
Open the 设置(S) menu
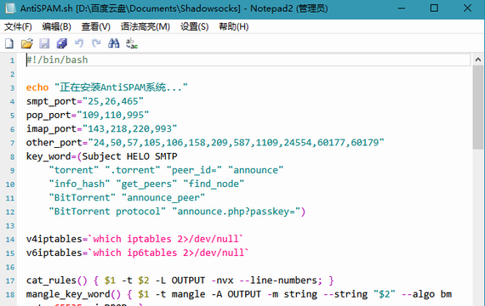(195, 27)
